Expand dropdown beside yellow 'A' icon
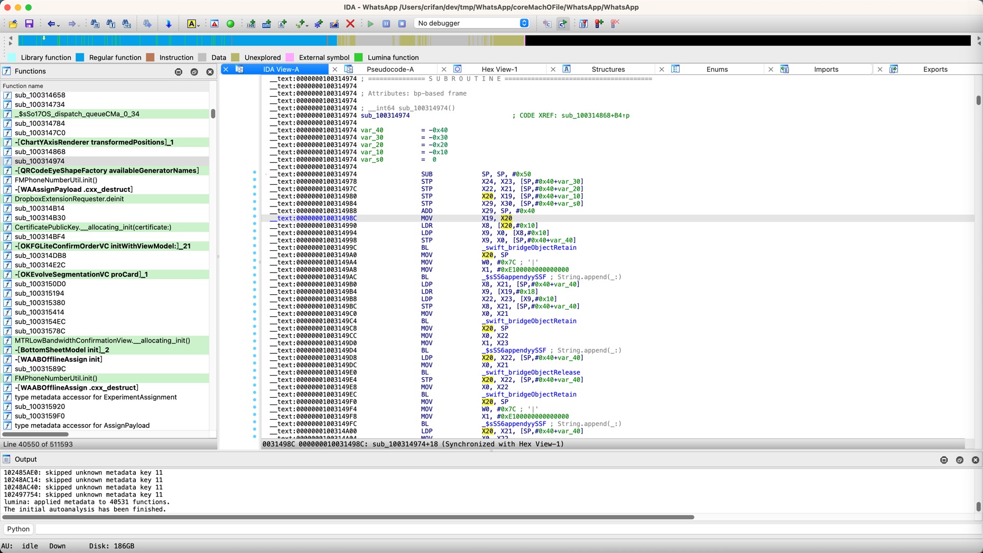The image size is (983, 553). (x=198, y=25)
